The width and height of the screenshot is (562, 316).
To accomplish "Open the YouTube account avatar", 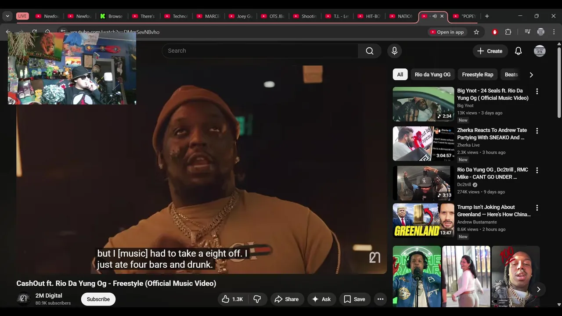I will 540,51.
